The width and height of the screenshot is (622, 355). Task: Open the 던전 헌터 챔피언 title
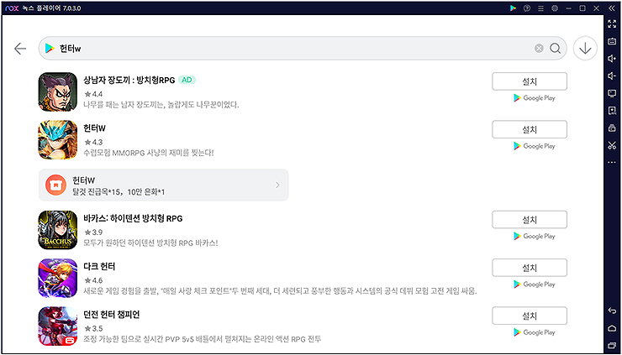[x=112, y=315]
